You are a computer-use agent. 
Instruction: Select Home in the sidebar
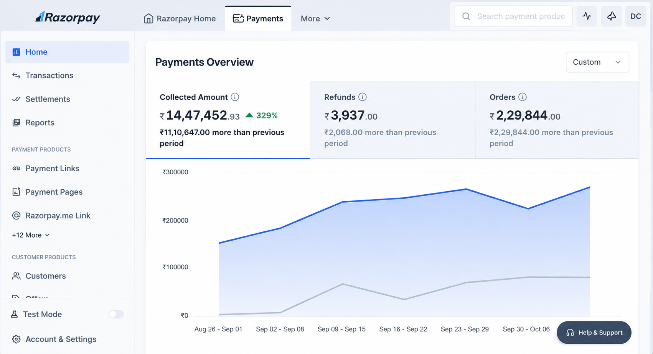click(67, 52)
